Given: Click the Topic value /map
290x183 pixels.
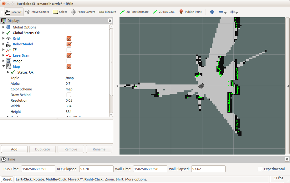Looking at the screenshot, I should coord(70,78).
